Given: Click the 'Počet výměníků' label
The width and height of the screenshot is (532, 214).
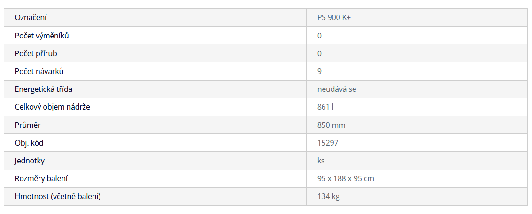Looking at the screenshot, I should [x=42, y=36].
